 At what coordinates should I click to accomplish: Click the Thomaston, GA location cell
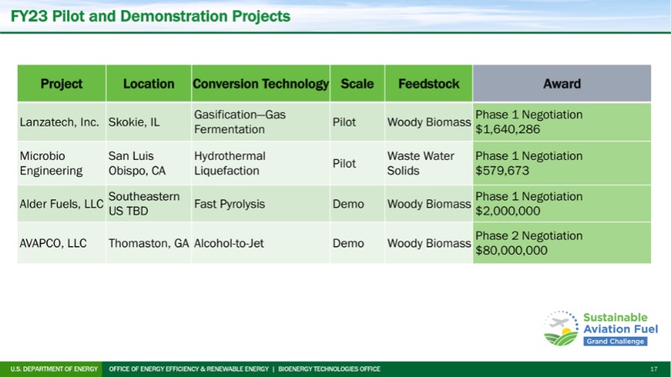(x=148, y=243)
